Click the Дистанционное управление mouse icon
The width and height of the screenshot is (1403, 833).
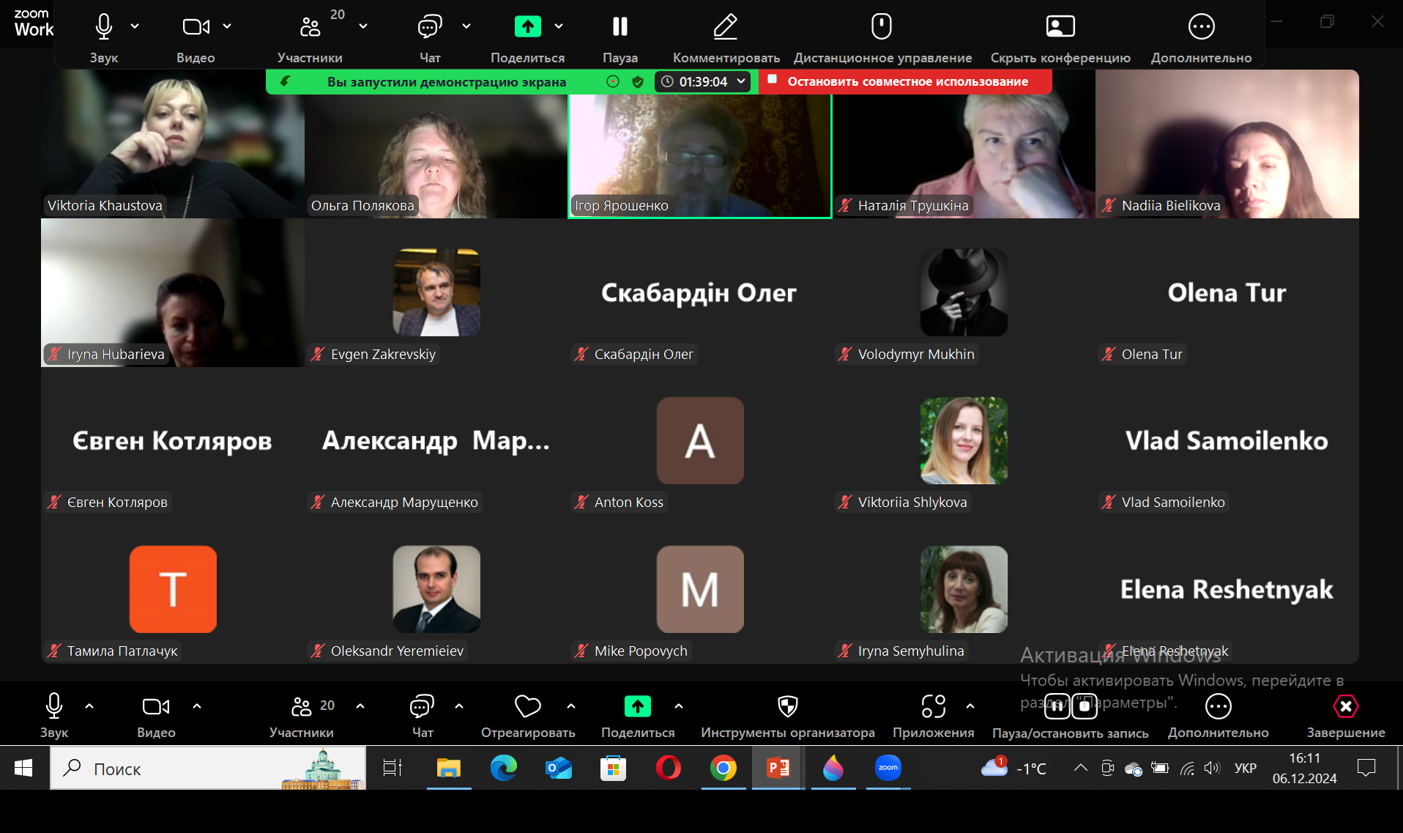pos(882,27)
